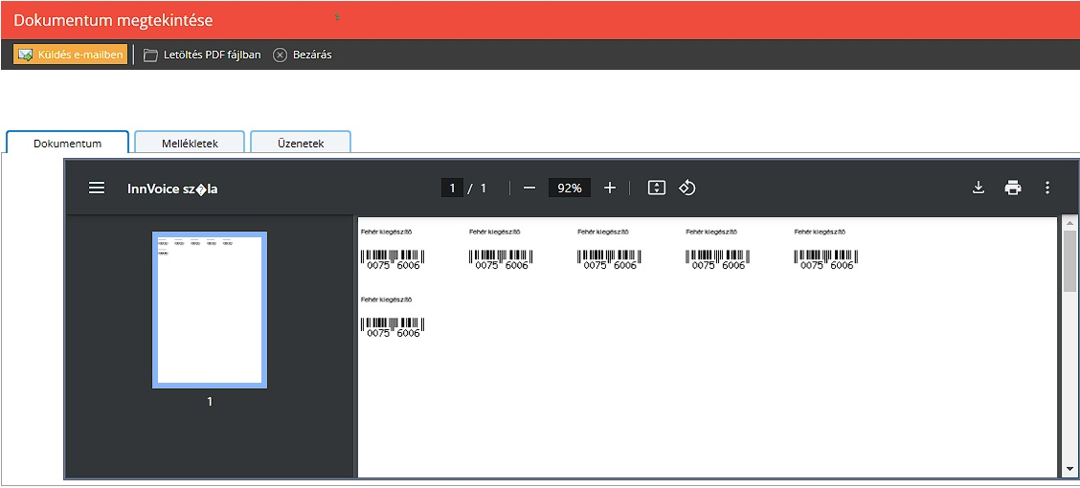Open the PDF viewer more actions menu
This screenshot has width=1080, height=488.
1046,188
